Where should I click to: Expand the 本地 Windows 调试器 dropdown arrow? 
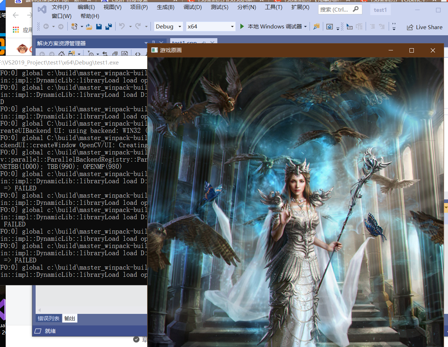coord(306,27)
